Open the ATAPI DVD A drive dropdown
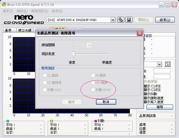 [x=113, y=20]
